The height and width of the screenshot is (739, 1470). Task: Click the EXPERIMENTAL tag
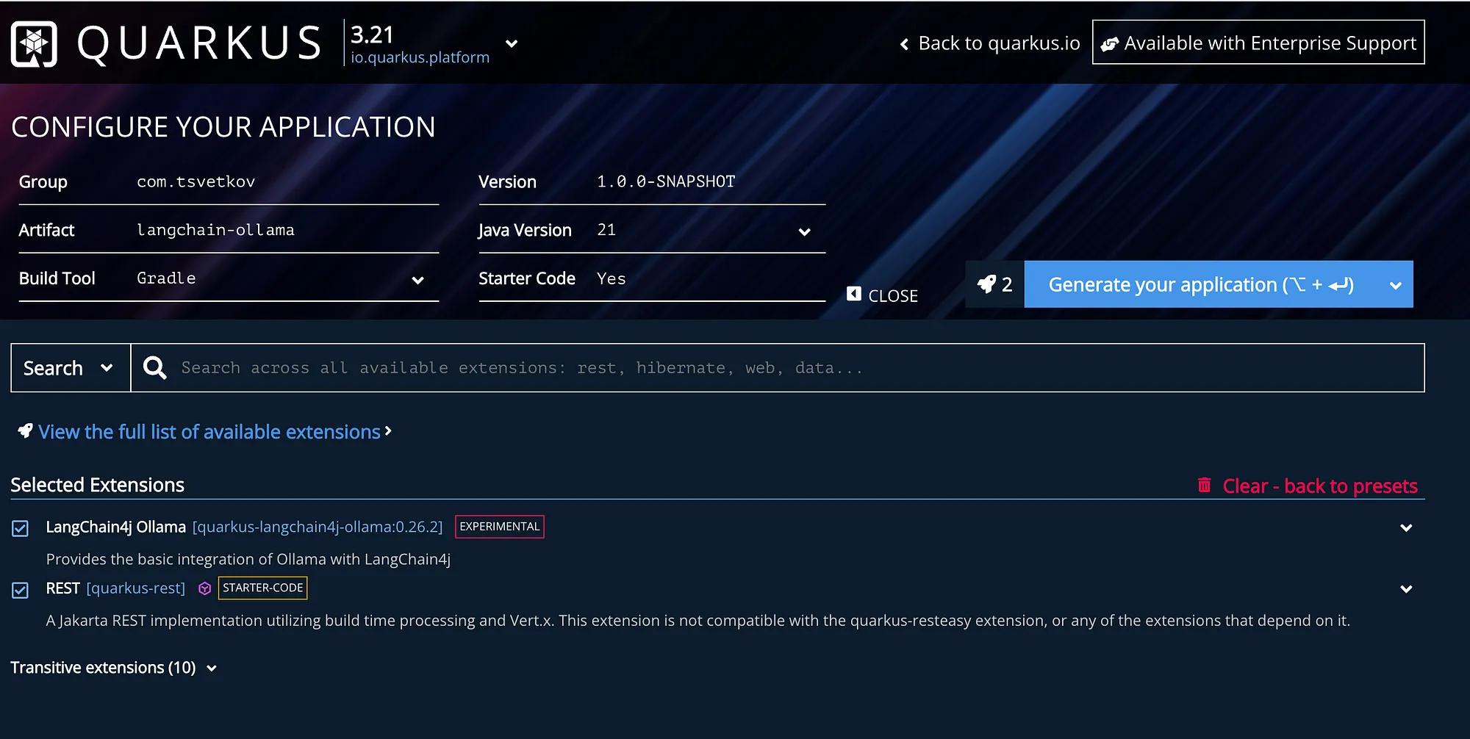pos(500,527)
